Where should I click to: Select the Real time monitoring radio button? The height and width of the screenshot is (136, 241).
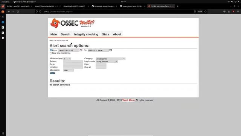pyautogui.click(x=51, y=53)
